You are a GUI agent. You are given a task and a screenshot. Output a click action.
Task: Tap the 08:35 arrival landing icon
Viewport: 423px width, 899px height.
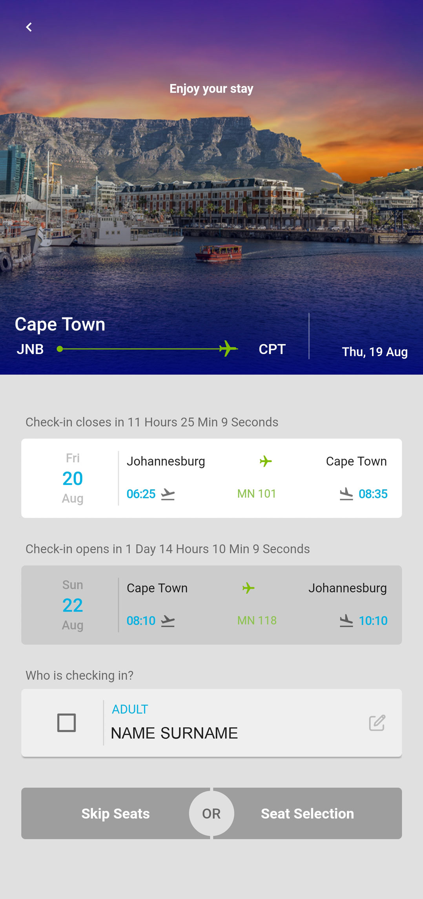[346, 494]
